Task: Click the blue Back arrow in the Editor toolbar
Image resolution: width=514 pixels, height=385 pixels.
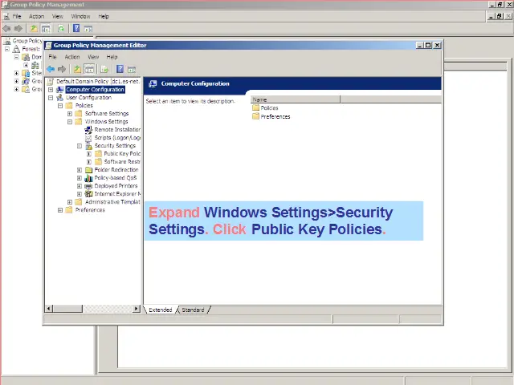Action: pos(51,69)
